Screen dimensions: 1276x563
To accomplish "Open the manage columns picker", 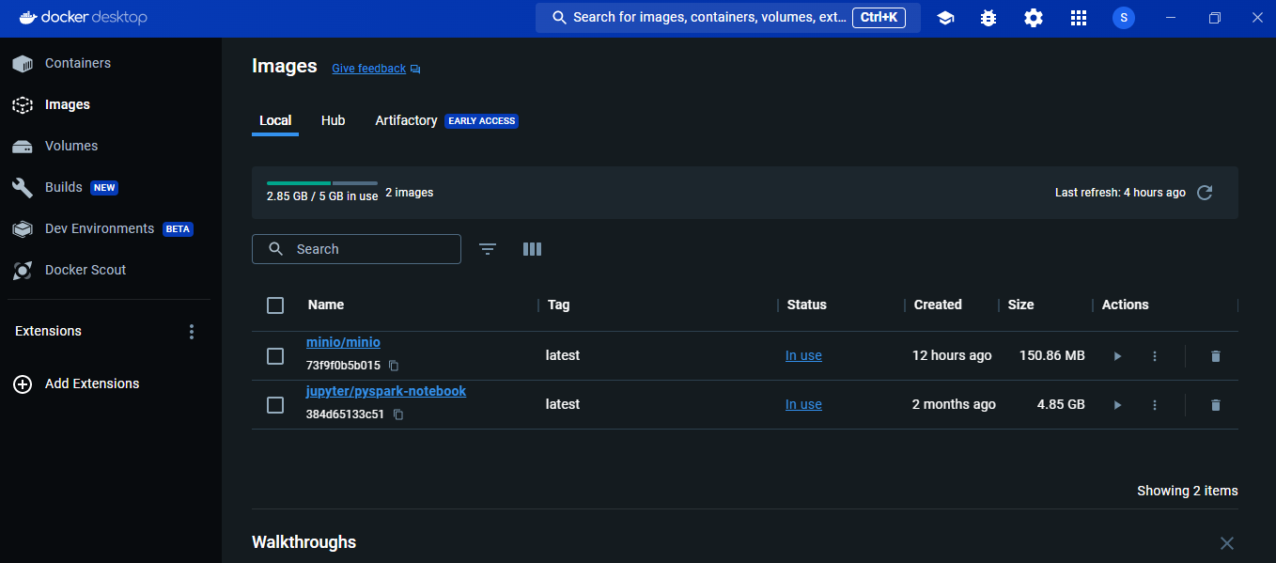I will click(532, 249).
